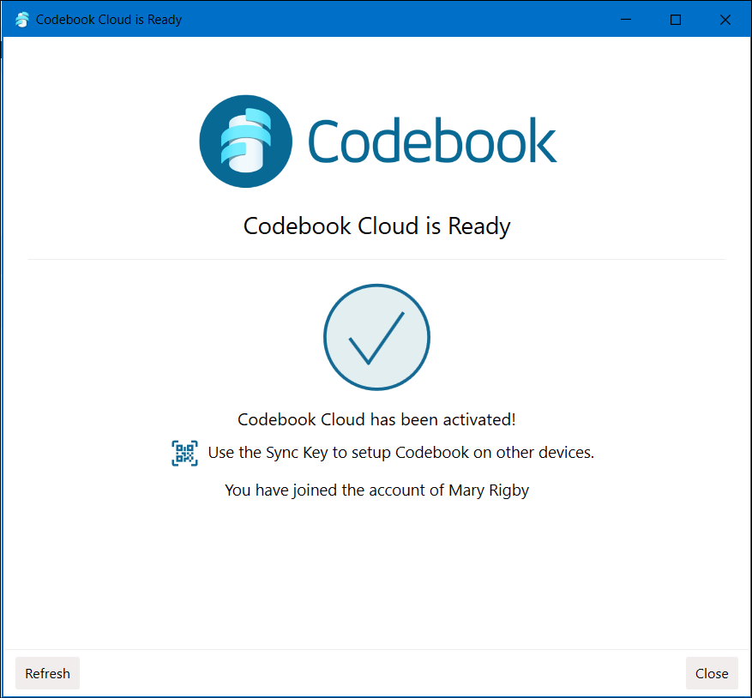Click the 'Codebook Cloud has been activated!' message
The width and height of the screenshot is (752, 698).
[376, 419]
